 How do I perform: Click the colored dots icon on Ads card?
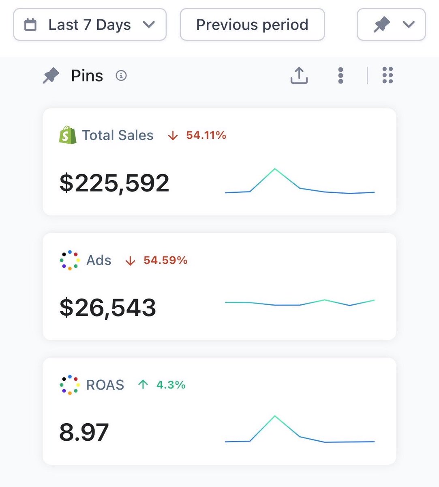[70, 260]
